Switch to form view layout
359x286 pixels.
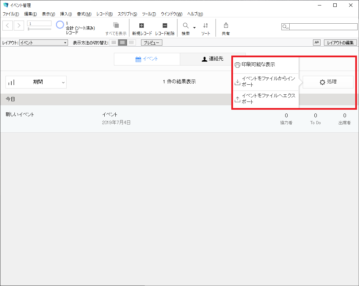pos(114,42)
